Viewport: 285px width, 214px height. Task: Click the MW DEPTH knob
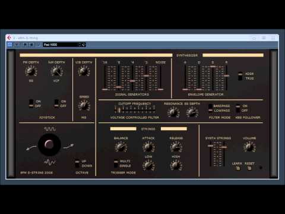pos(56,71)
